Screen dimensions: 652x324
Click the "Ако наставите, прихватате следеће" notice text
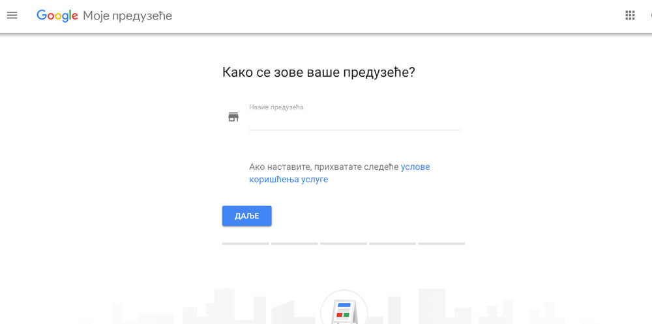click(323, 167)
